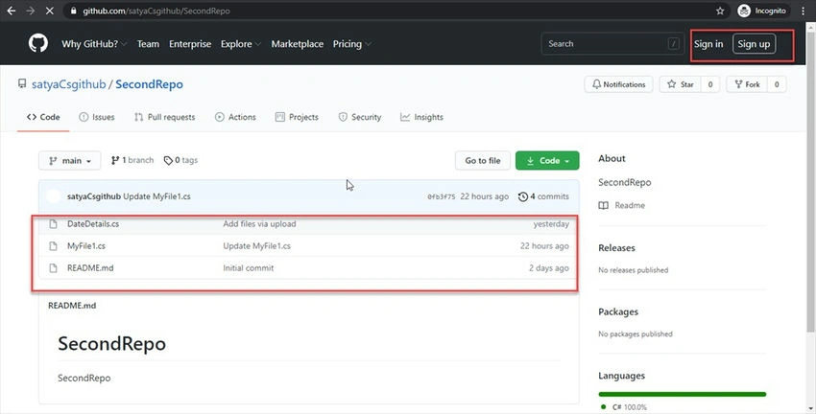Viewport: 816px width, 414px height.
Task: Click the 'Update MyFile1.cs' latest commit message
Action: (x=156, y=196)
